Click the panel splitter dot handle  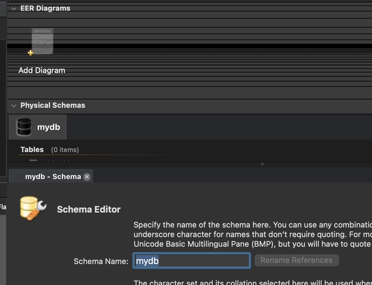[x=262, y=164]
